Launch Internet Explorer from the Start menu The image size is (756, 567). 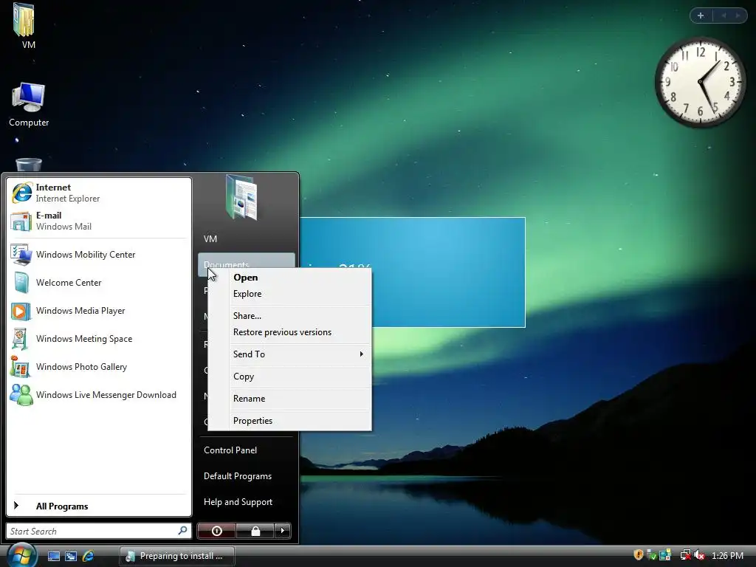tap(99, 193)
